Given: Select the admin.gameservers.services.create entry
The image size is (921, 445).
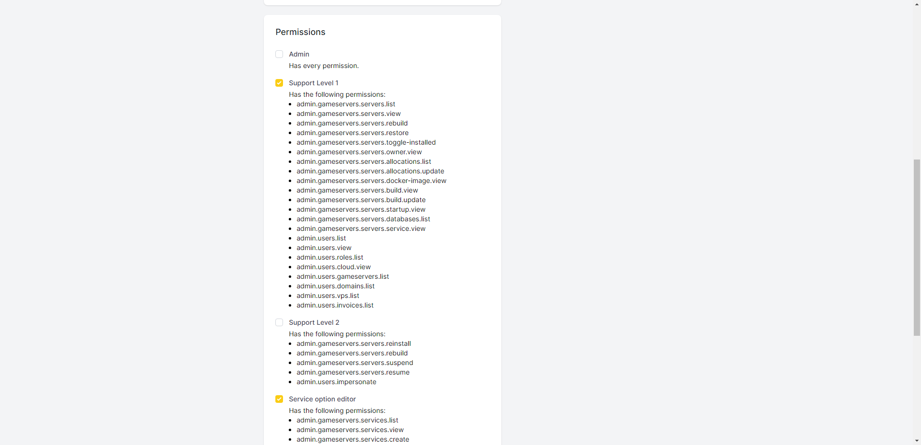Looking at the screenshot, I should click(353, 439).
